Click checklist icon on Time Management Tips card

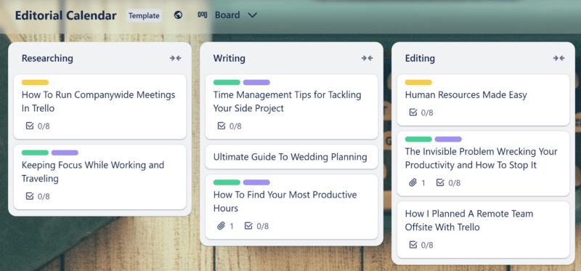click(x=222, y=126)
